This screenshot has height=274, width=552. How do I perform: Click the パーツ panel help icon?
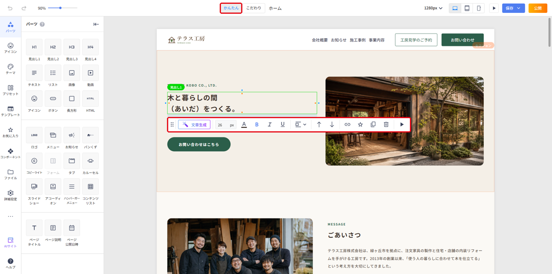click(42, 24)
